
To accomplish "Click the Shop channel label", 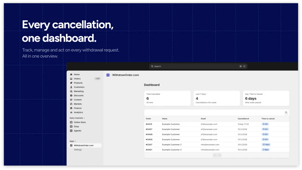I will pyautogui.click(x=77, y=127).
